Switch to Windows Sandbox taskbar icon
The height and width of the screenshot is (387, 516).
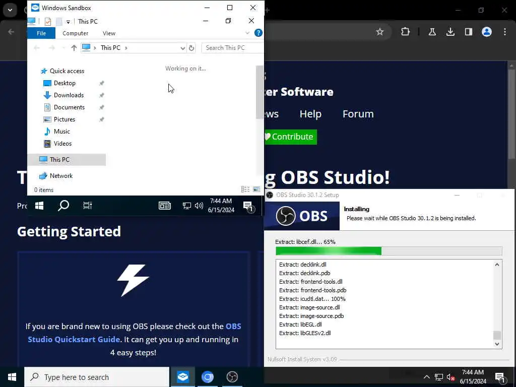pos(182,377)
